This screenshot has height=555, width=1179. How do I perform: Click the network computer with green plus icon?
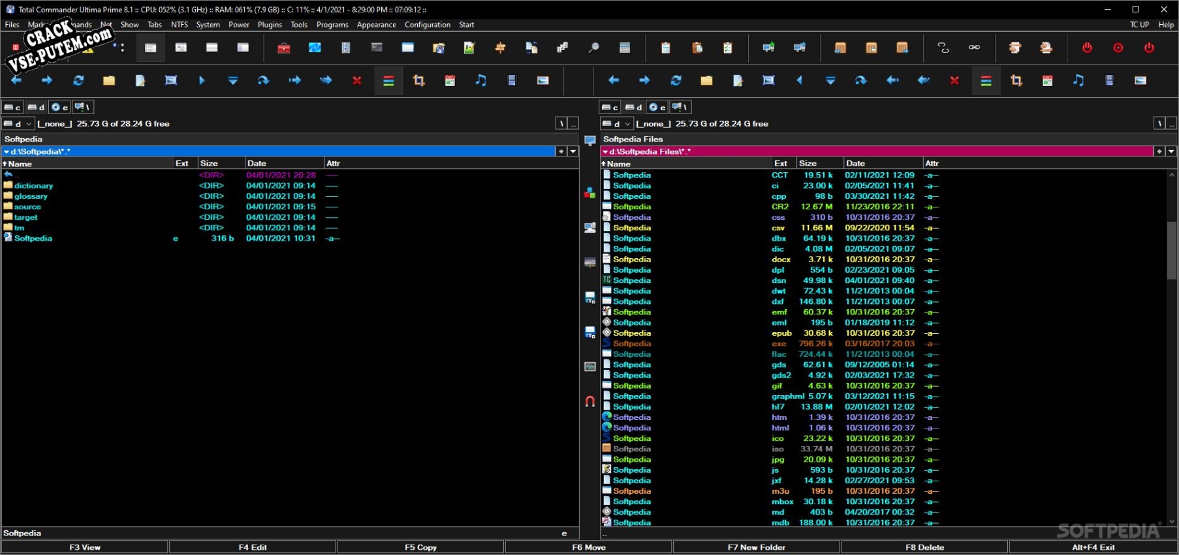[x=768, y=48]
